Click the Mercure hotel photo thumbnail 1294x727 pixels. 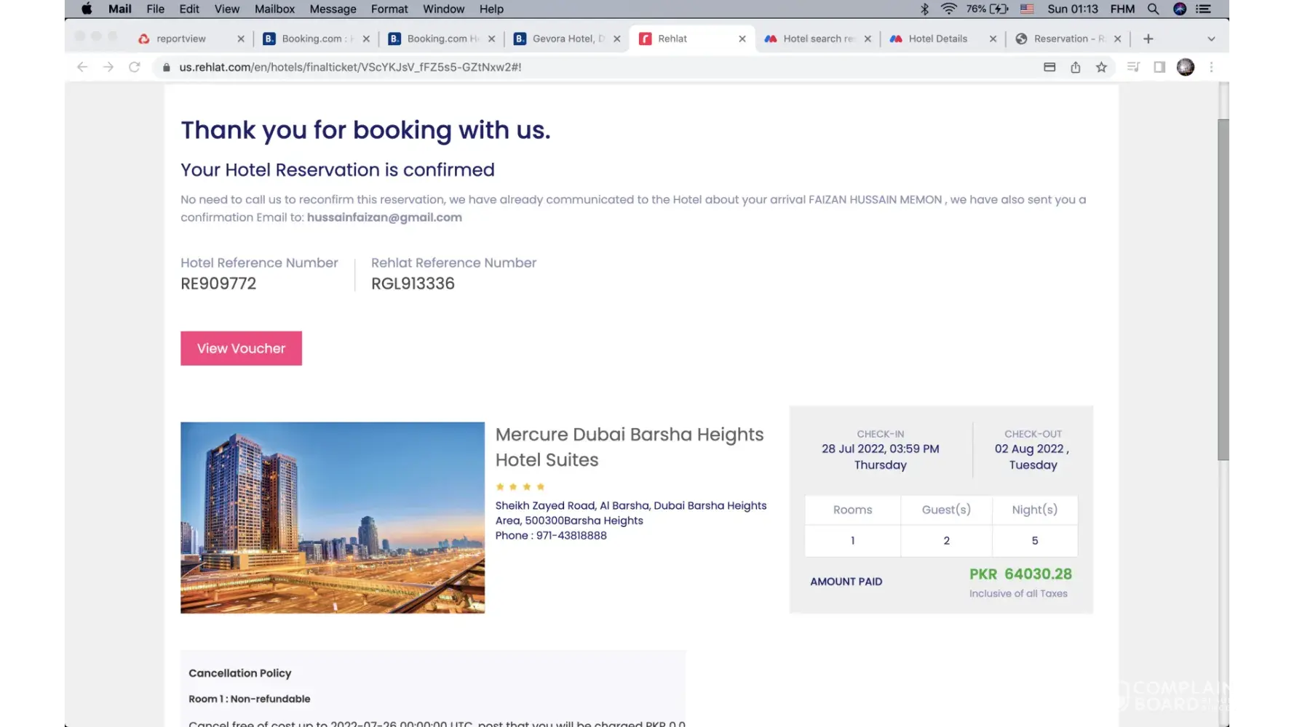coord(333,518)
